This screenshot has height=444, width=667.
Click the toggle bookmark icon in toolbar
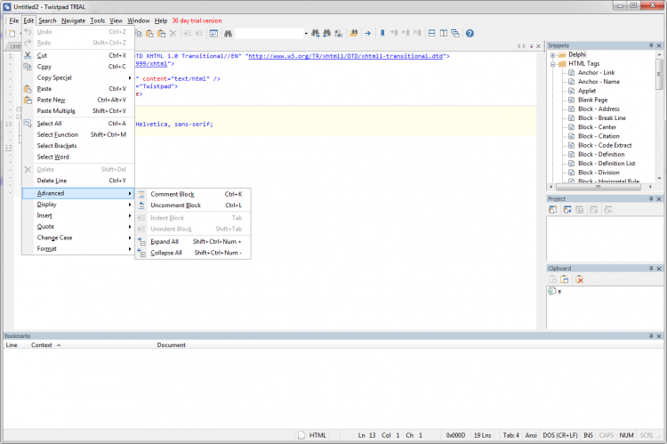click(382, 34)
